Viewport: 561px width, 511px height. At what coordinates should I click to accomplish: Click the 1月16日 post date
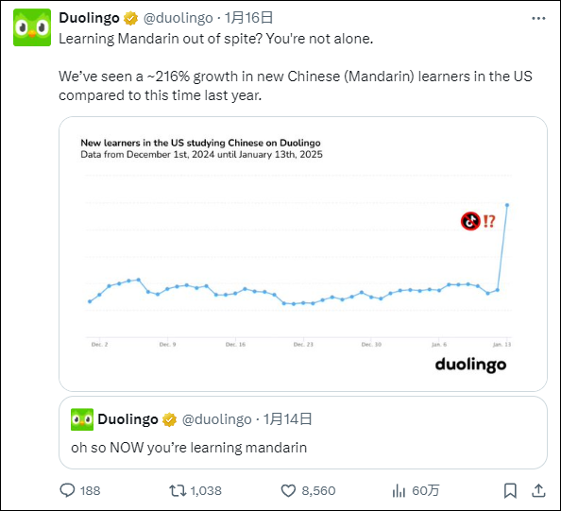coord(248,18)
